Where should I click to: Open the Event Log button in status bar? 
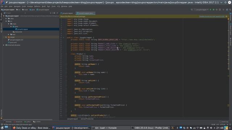tap(224, 122)
